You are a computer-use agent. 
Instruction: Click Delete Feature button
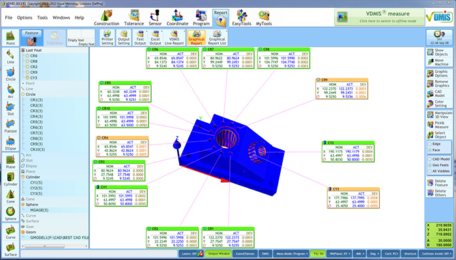pos(440,183)
